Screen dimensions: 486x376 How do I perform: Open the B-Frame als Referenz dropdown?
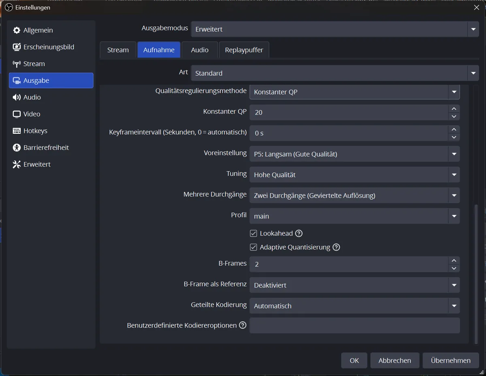(354, 285)
